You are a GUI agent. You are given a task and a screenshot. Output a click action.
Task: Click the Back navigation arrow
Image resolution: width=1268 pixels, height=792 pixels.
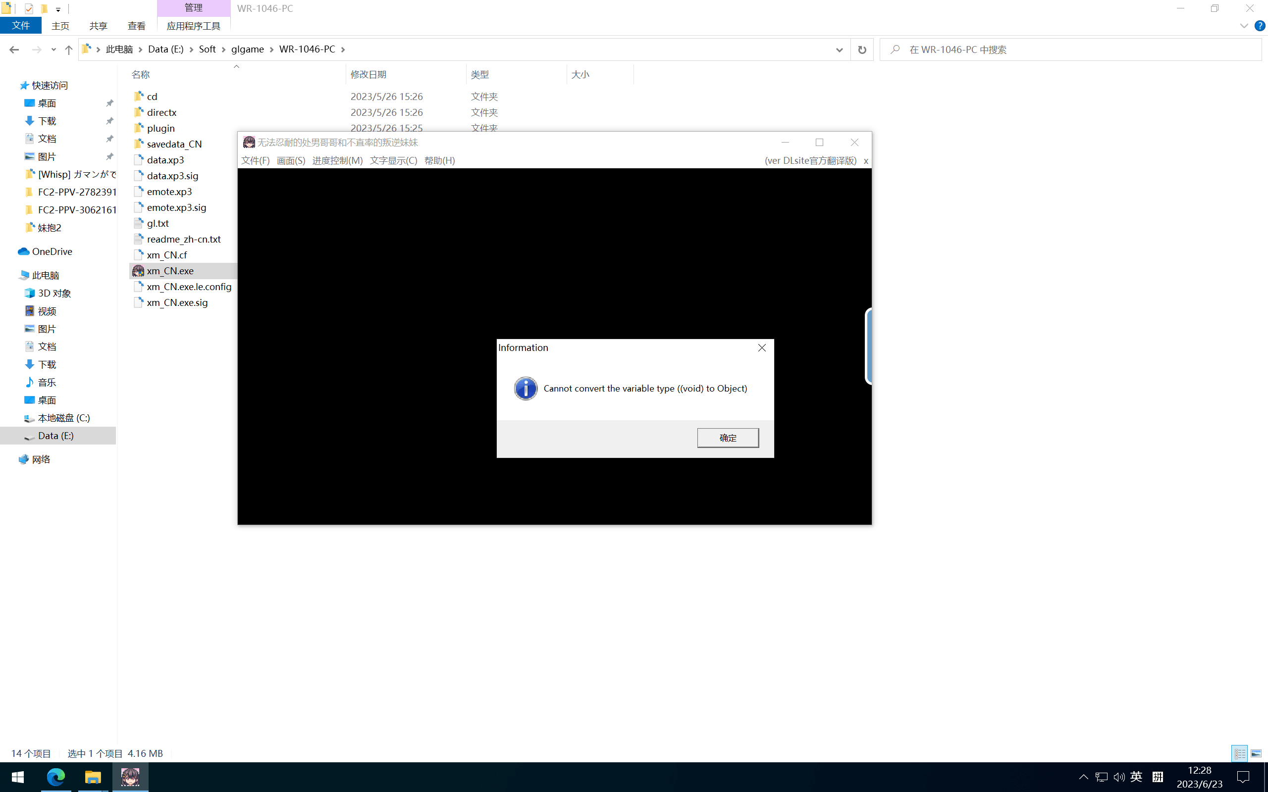click(x=14, y=50)
